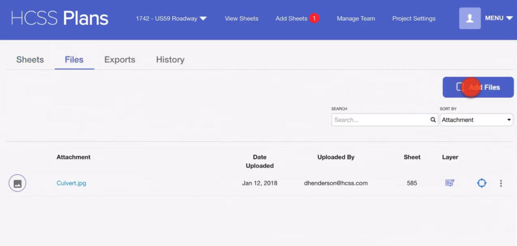Open the layer annotation icon for Culvert.jpg

[x=449, y=183]
